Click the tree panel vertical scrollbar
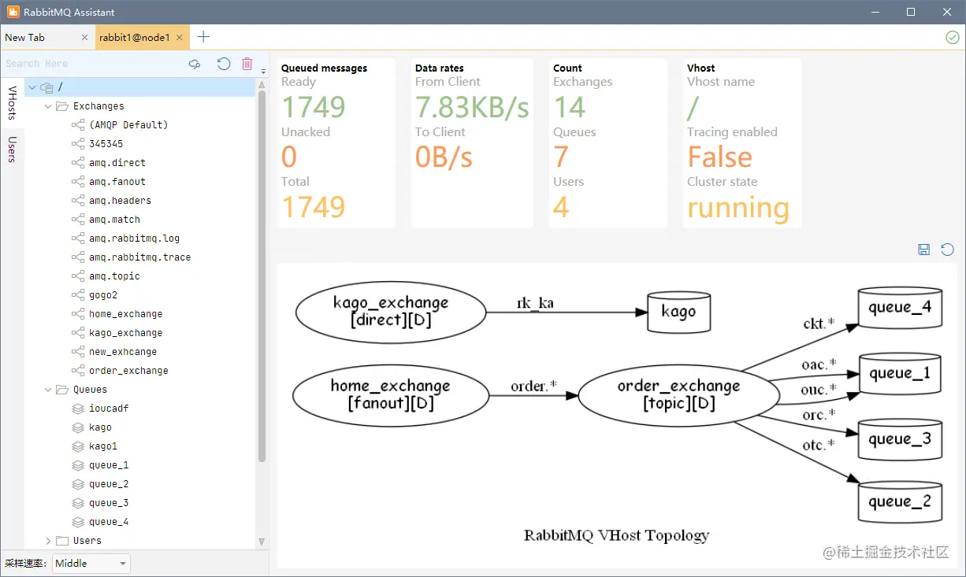The height and width of the screenshot is (577, 966). (x=262, y=268)
